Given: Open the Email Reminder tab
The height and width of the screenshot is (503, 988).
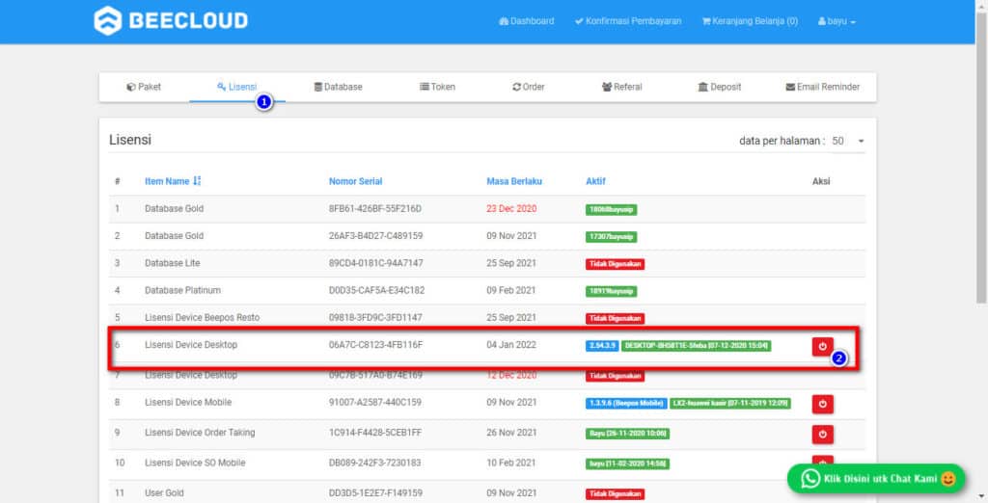Looking at the screenshot, I should pos(822,87).
